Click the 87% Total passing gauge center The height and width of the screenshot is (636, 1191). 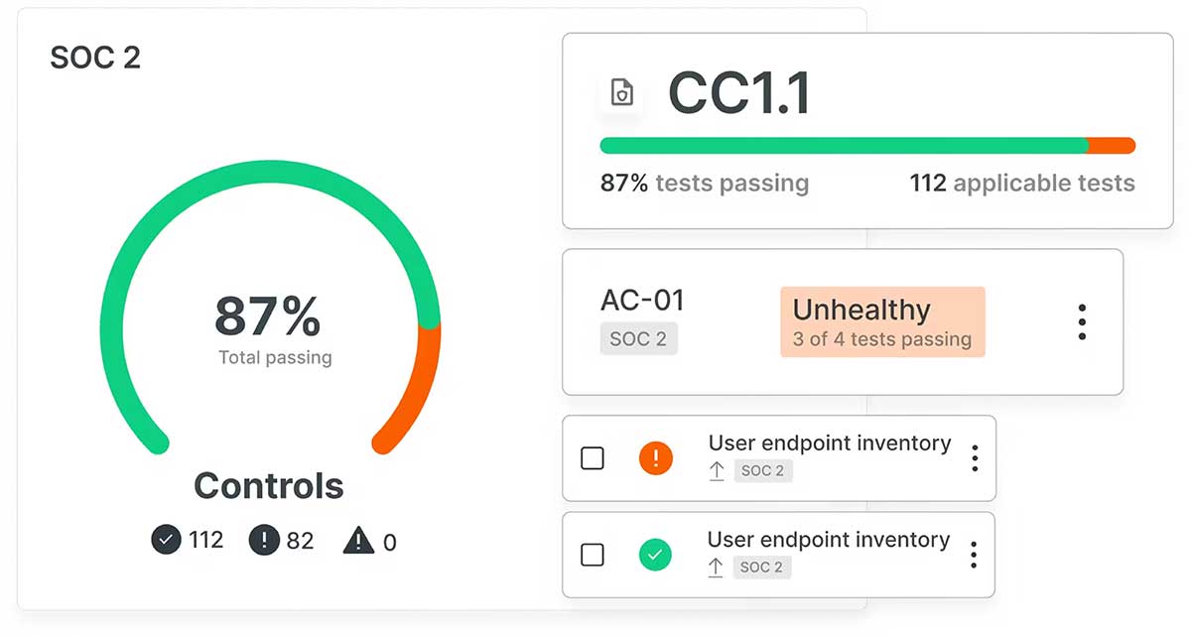269,328
